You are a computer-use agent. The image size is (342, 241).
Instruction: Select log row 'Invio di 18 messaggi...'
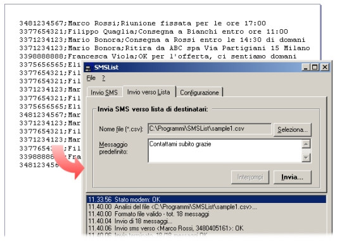pos(206,221)
